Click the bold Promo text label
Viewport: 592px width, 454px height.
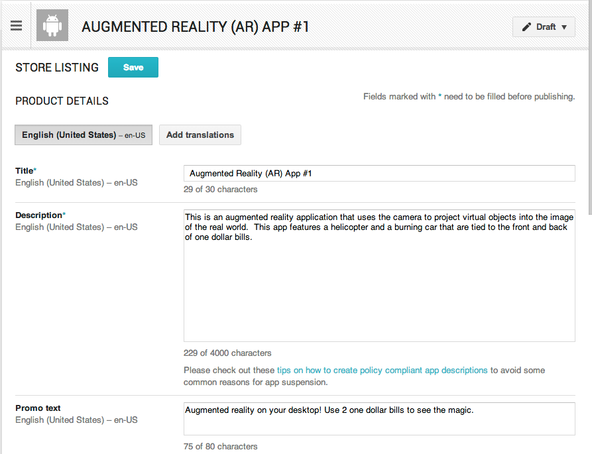click(38, 408)
